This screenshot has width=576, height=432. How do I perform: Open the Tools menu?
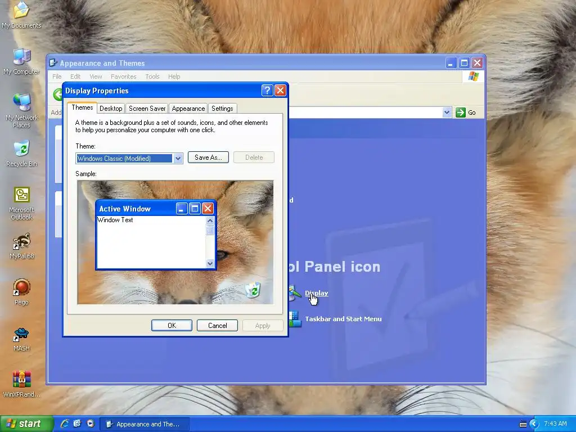(152, 76)
